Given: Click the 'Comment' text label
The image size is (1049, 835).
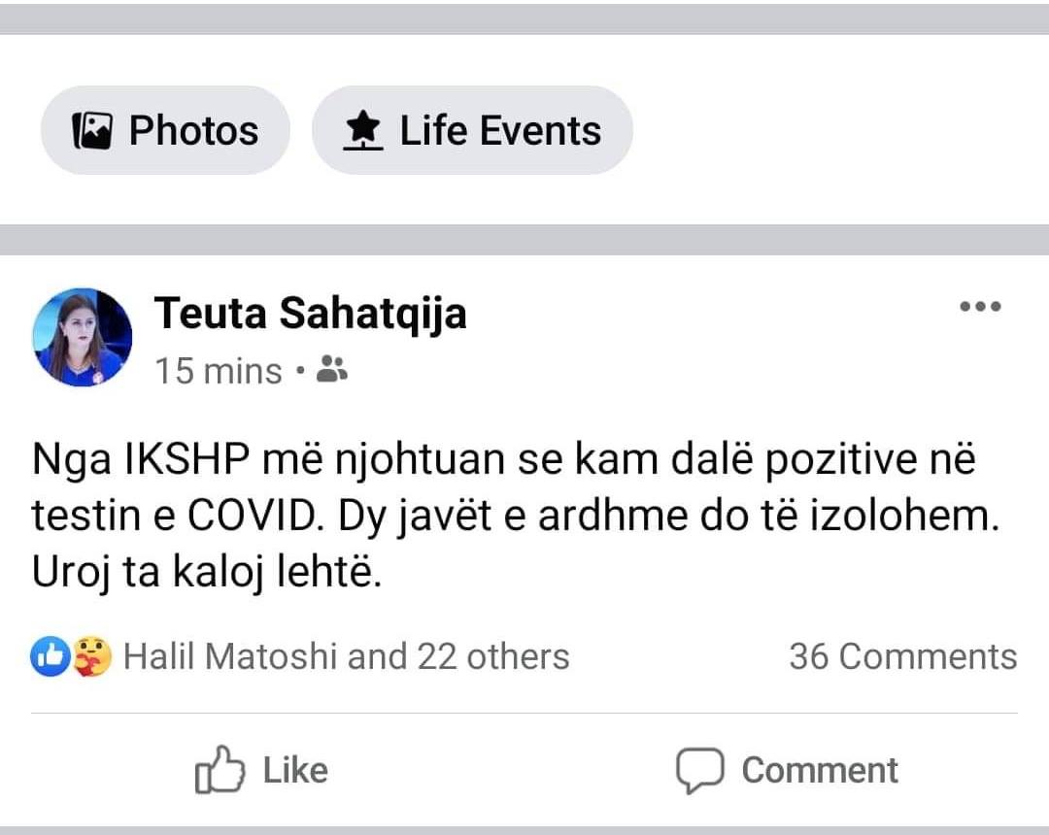Looking at the screenshot, I should point(820,771).
